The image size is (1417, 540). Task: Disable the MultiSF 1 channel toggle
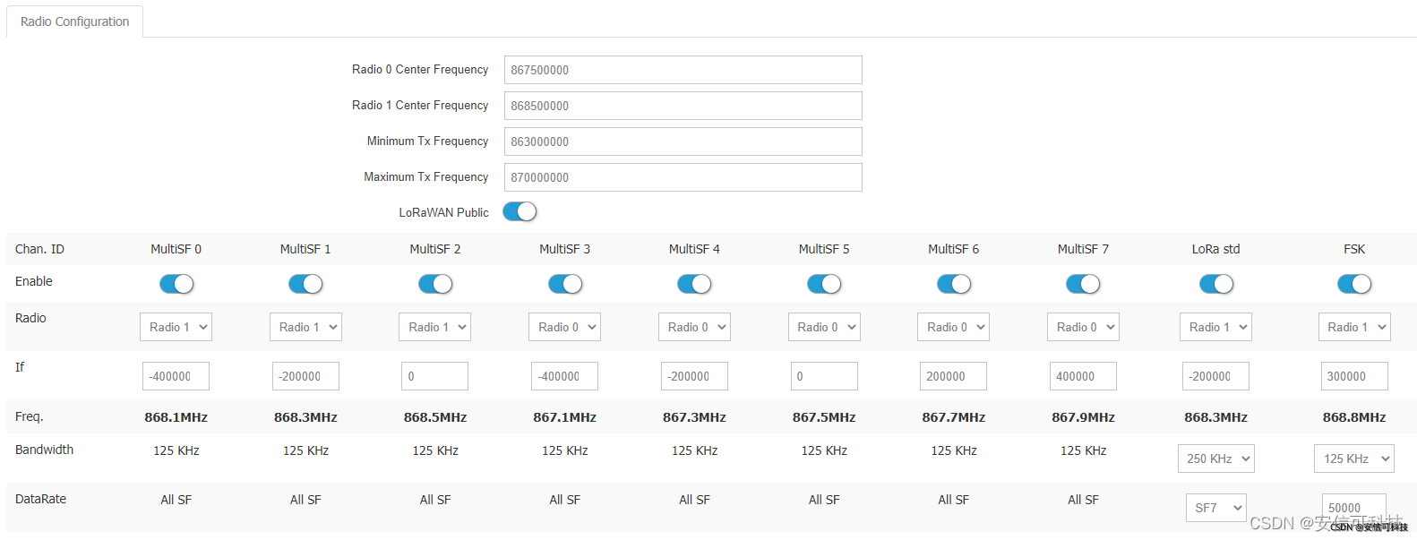point(305,284)
